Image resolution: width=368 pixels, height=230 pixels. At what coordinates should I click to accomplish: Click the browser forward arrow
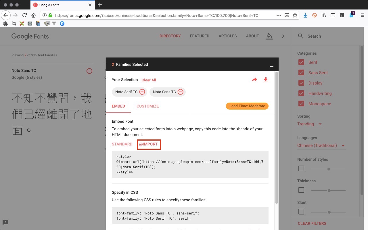point(15,15)
